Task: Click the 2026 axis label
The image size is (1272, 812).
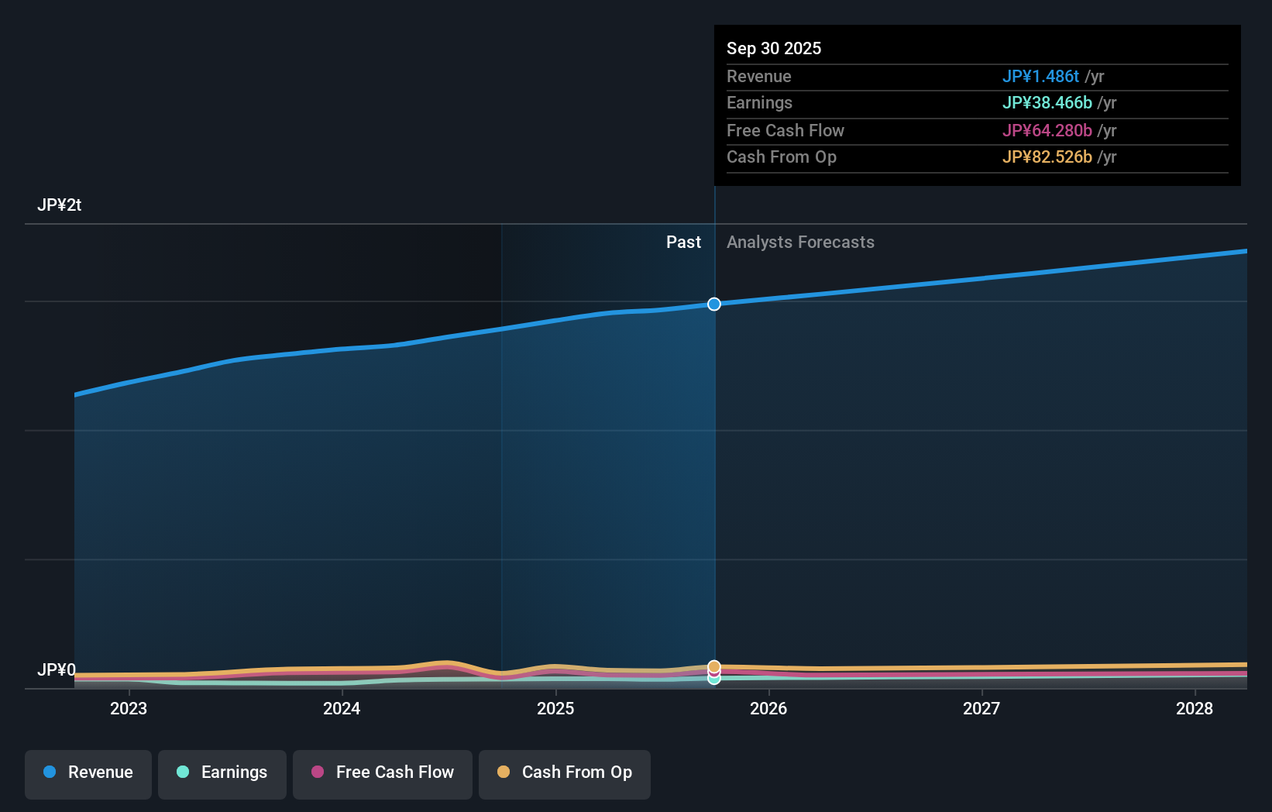Action: pyautogui.click(x=768, y=708)
